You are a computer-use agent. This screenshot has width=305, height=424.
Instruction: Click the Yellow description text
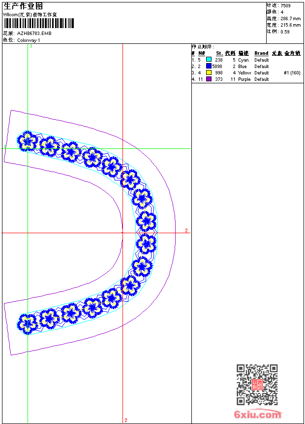pos(244,73)
